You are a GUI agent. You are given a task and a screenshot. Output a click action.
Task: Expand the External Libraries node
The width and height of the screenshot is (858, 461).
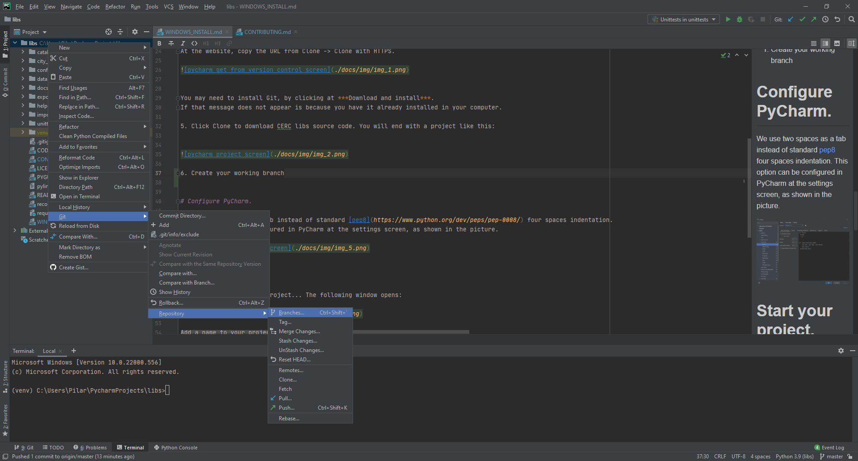click(x=15, y=230)
